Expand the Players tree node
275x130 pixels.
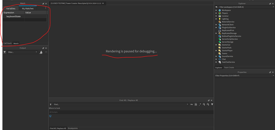pos(216,13)
